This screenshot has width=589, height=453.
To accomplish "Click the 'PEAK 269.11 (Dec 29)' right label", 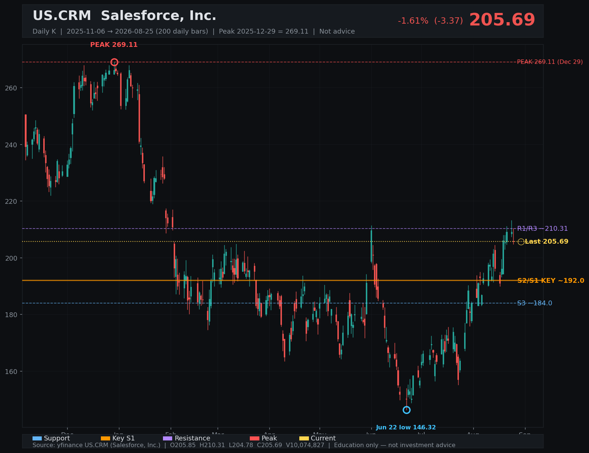I will point(550,62).
